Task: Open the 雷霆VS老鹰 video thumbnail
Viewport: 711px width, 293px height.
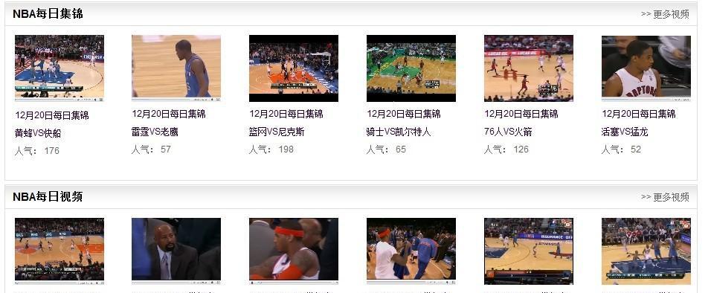Action: point(176,68)
